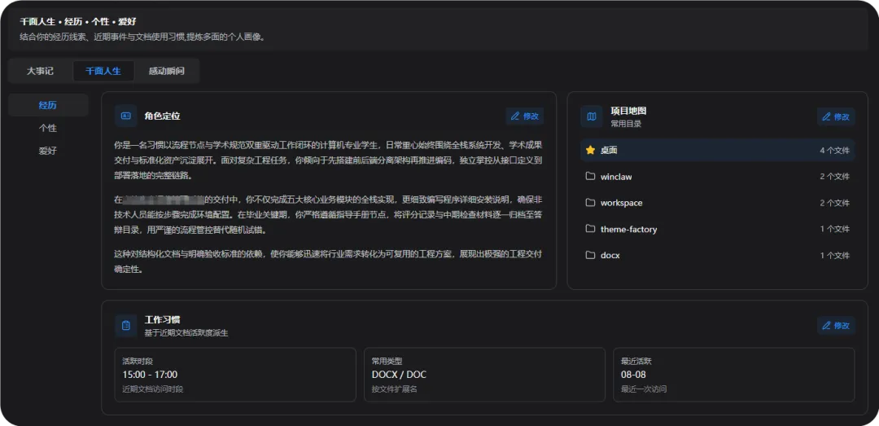Click the 项目地图 card title

(628, 111)
